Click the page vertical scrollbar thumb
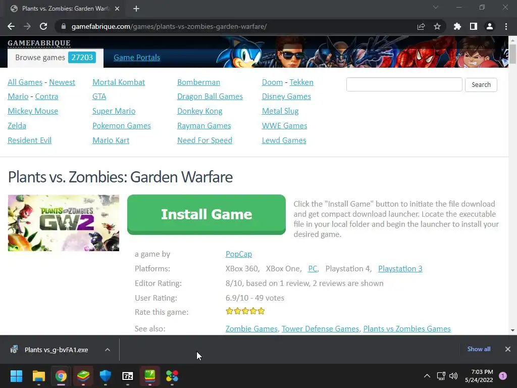This screenshot has height=388, width=517. coord(512,54)
